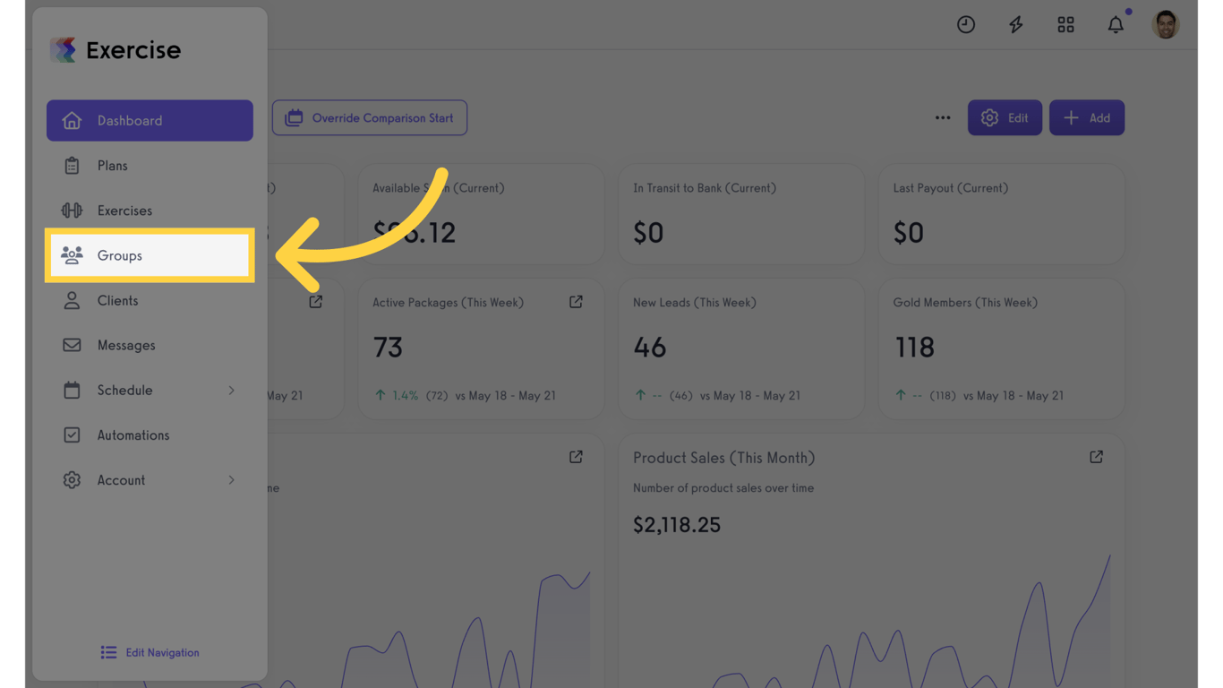Go to Clients in the sidebar
1223x688 pixels.
150,301
